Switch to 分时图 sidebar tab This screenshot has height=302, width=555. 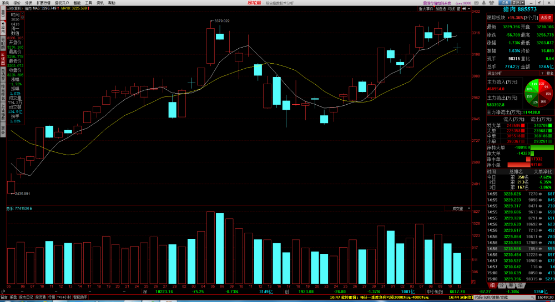pyautogui.click(x=3, y=43)
